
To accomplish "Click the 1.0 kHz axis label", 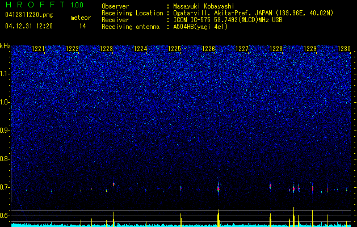I will click(x=5, y=102).
